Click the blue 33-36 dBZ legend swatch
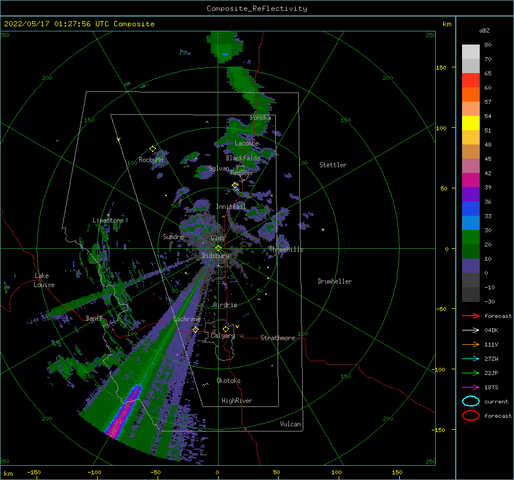The image size is (514, 480). point(471,208)
